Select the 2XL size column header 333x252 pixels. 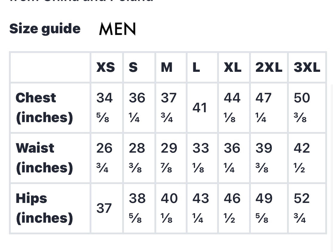269,68
